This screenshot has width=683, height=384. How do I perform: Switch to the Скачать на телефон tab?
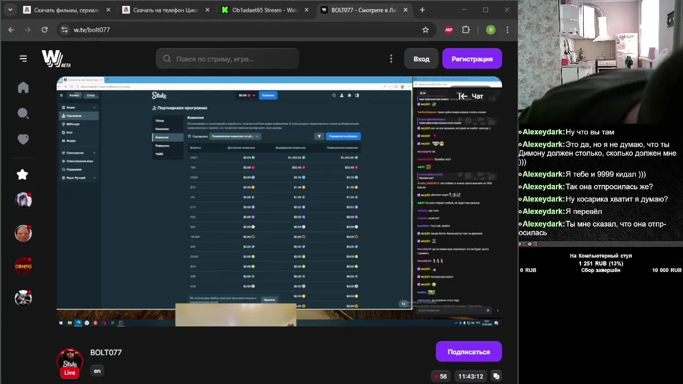coord(165,10)
